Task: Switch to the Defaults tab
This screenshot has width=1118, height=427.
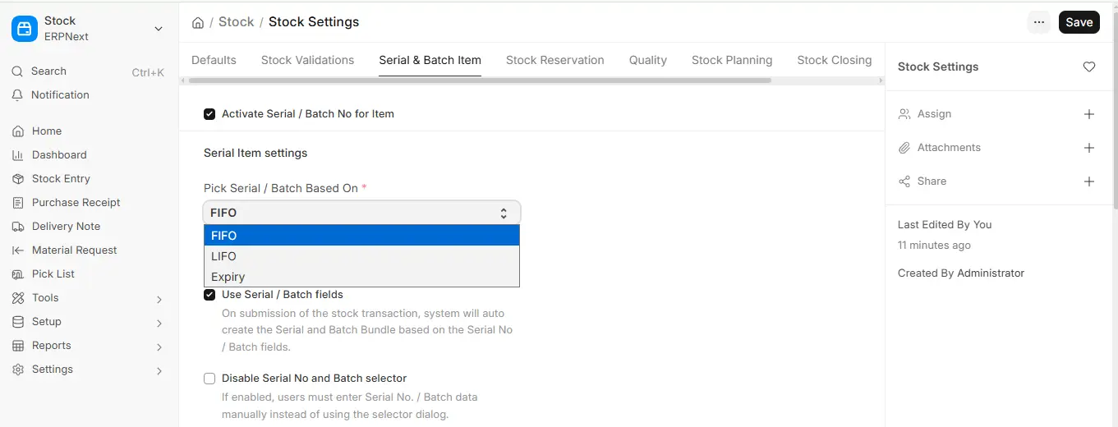Action: click(214, 60)
